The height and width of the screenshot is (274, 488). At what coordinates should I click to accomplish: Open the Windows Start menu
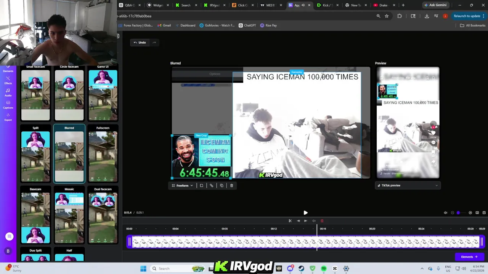(x=143, y=269)
